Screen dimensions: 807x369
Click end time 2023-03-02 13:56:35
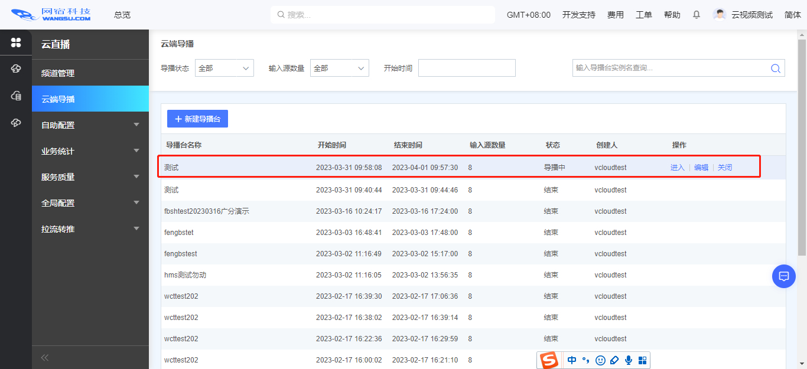click(x=425, y=275)
